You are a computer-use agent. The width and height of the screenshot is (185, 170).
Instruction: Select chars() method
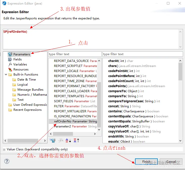tap(132, 66)
